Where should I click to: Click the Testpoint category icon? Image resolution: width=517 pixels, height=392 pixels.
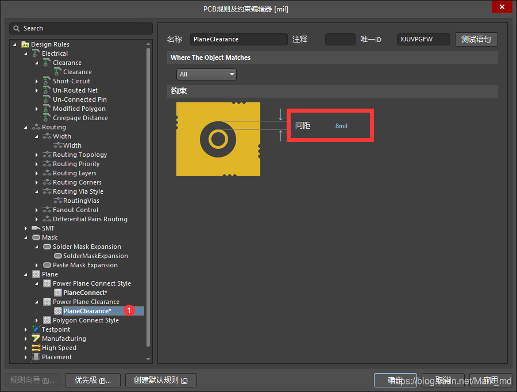pos(36,329)
